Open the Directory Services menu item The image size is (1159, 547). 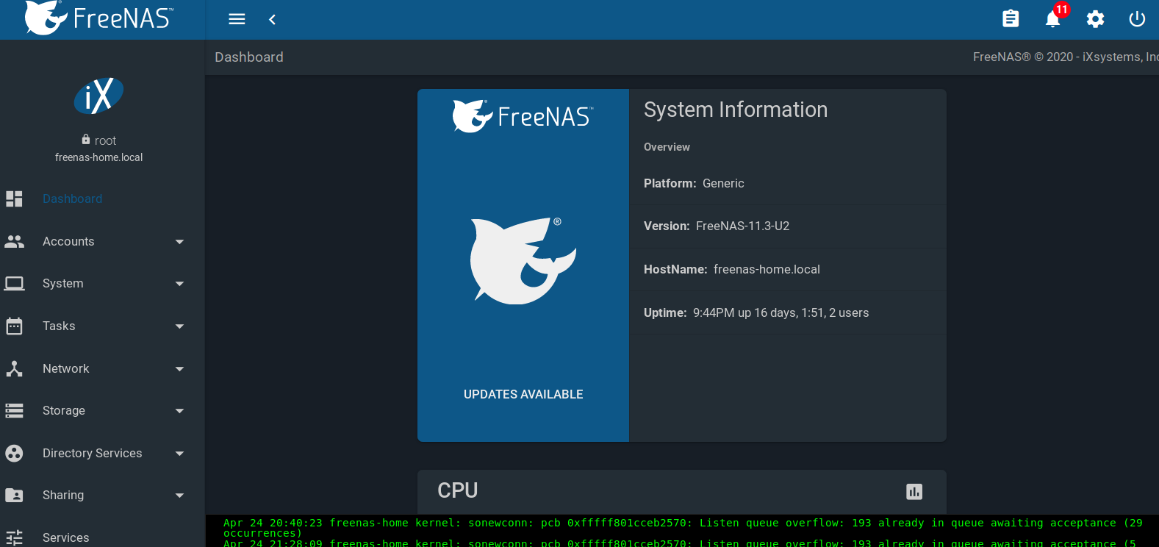click(92, 453)
